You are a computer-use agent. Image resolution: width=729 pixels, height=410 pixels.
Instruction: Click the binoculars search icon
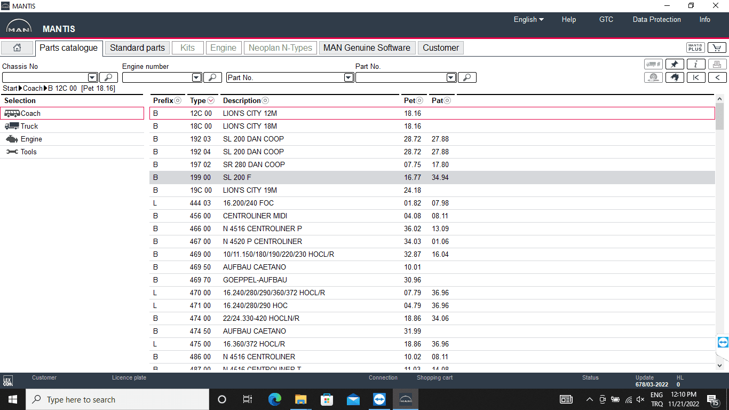[x=675, y=77]
